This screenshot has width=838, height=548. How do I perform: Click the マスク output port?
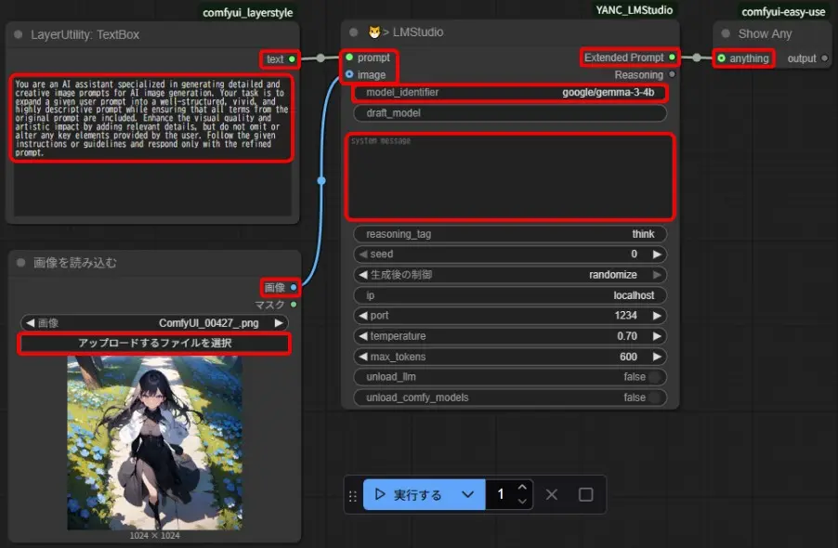294,305
